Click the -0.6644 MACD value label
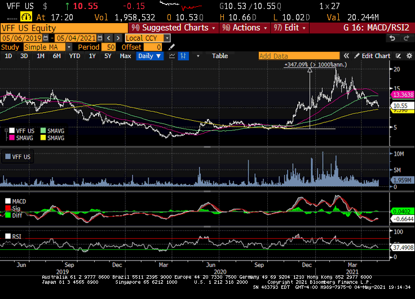415x299 pixels. [x=402, y=219]
